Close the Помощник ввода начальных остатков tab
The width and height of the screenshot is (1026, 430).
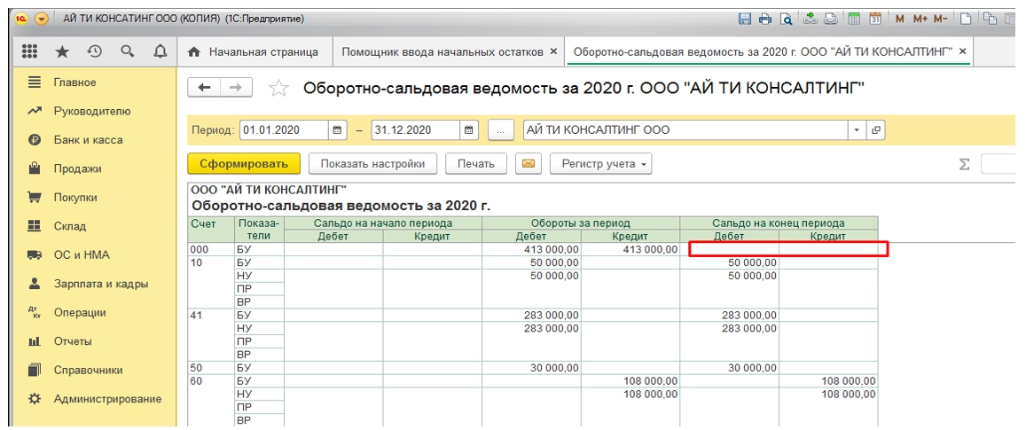pos(553,51)
